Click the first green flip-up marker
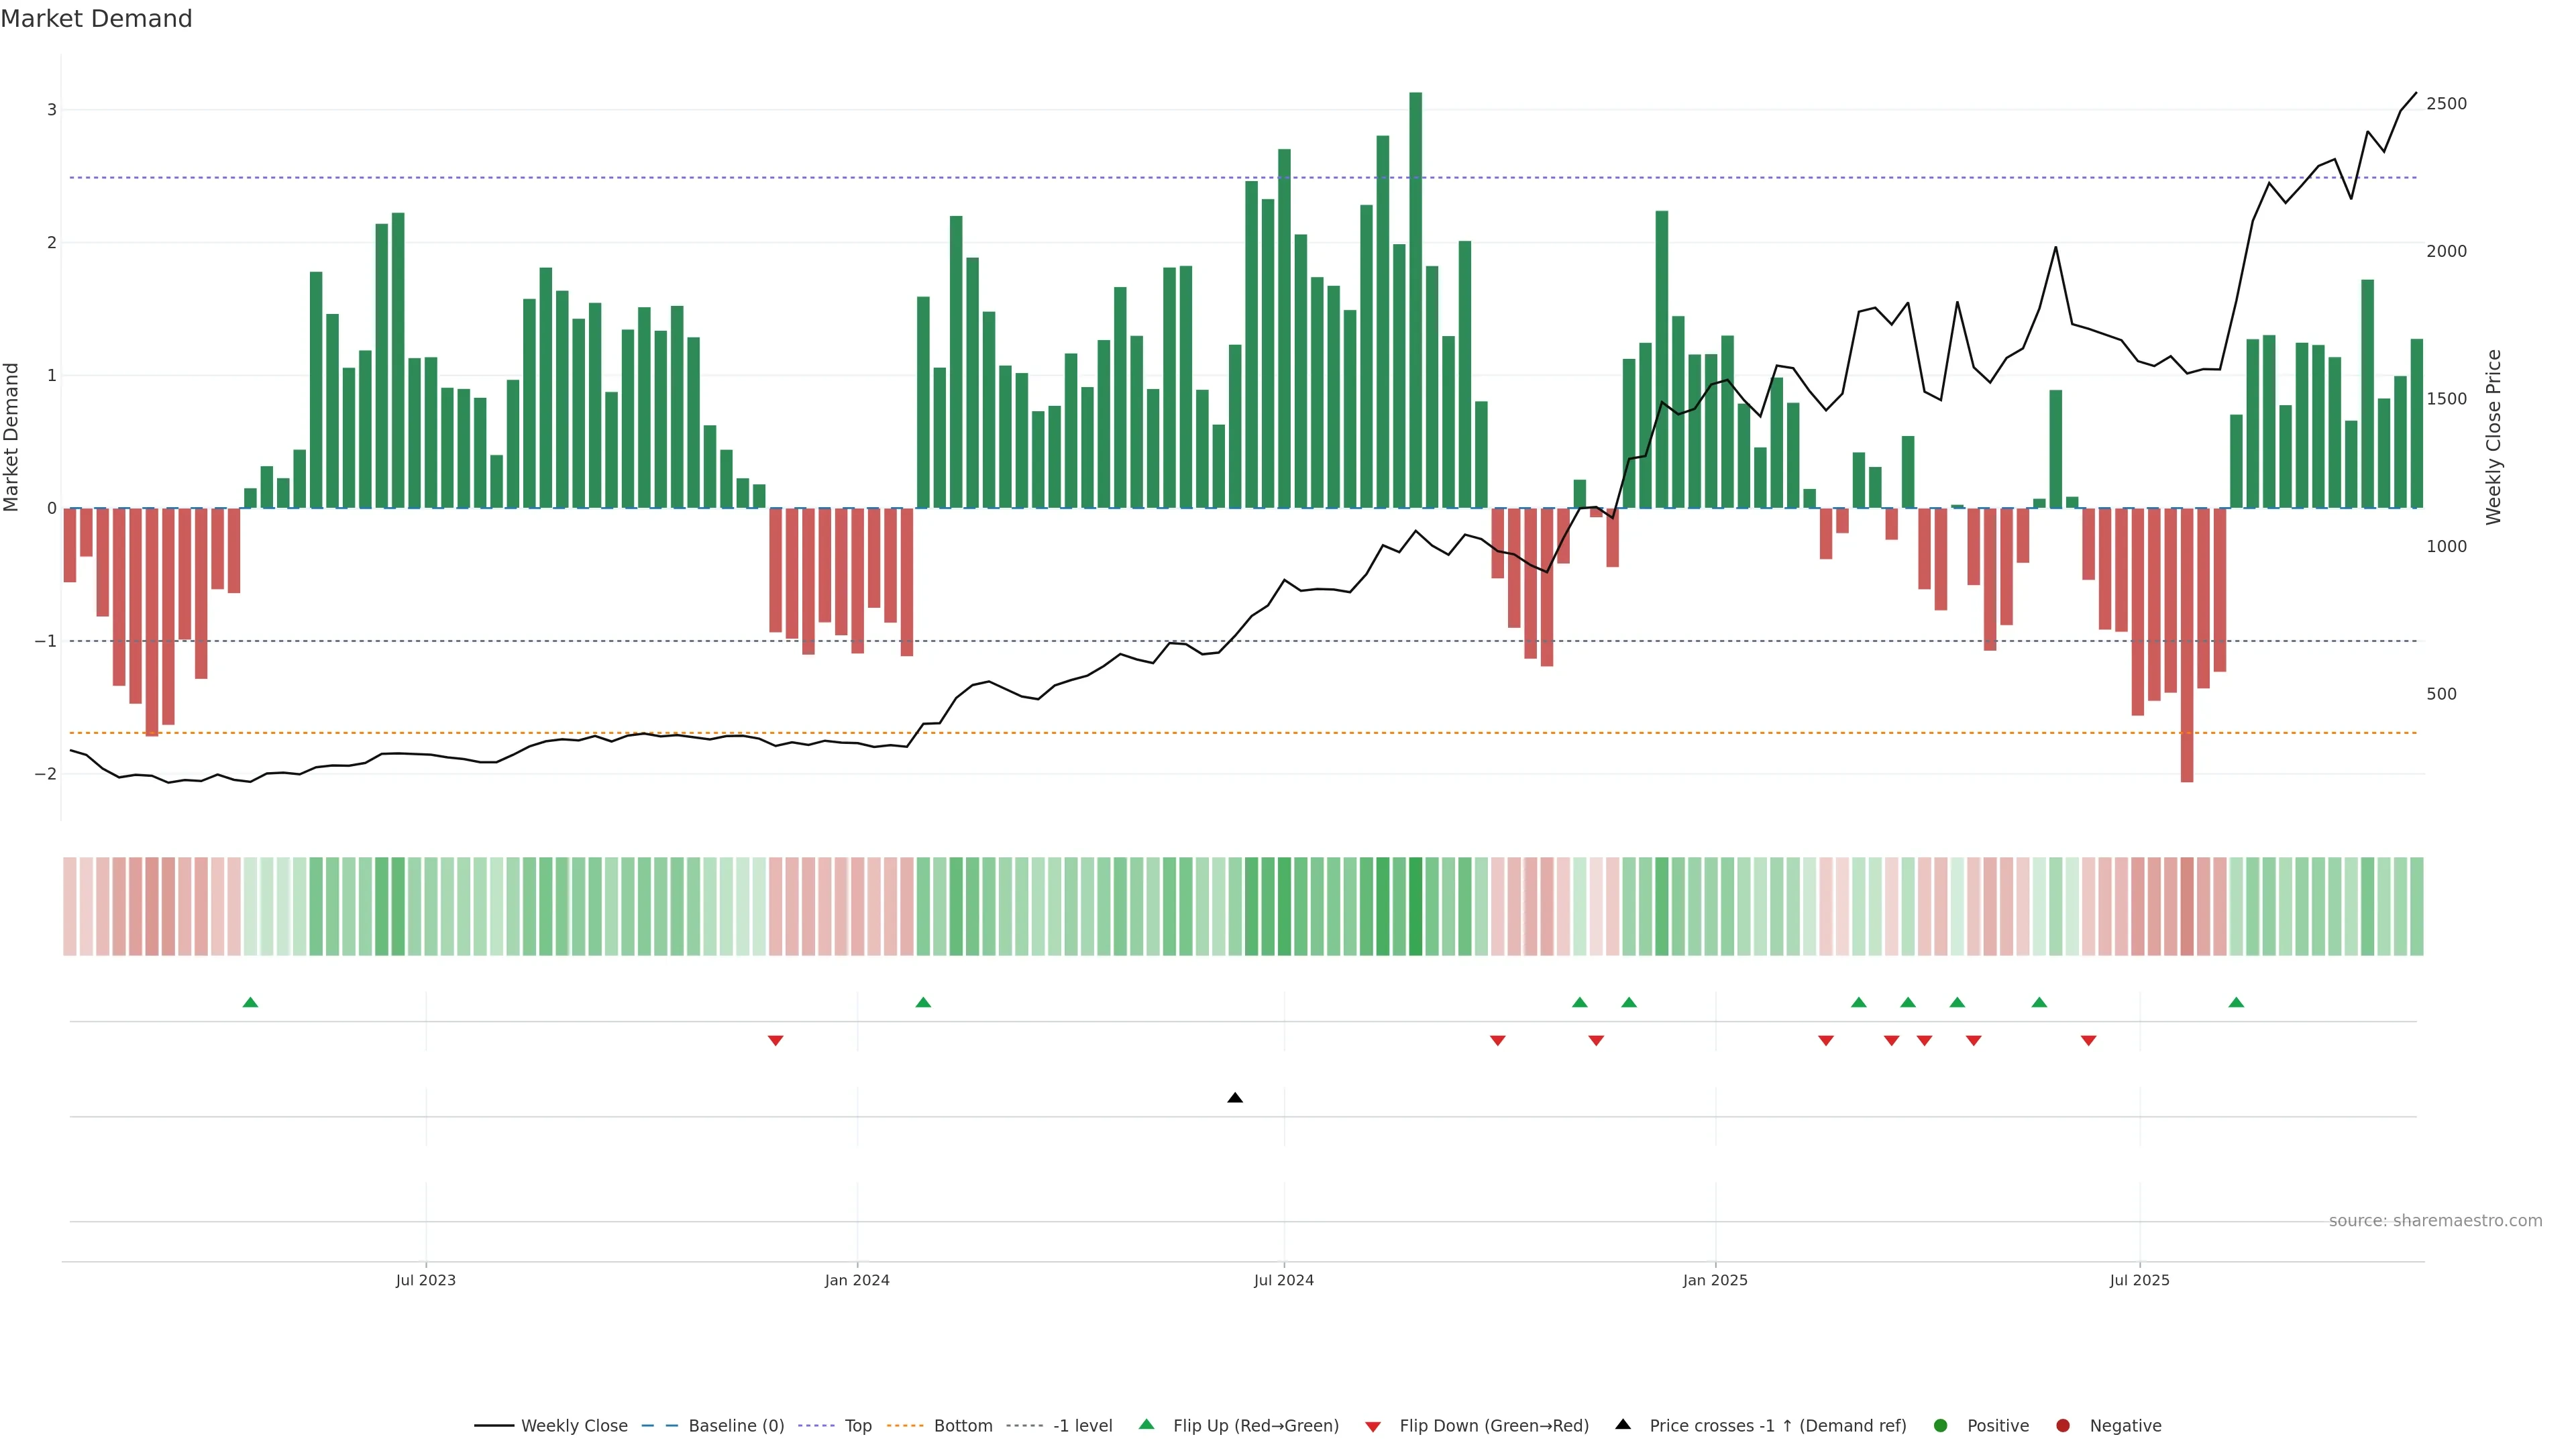The image size is (2576, 1449). click(251, 1002)
